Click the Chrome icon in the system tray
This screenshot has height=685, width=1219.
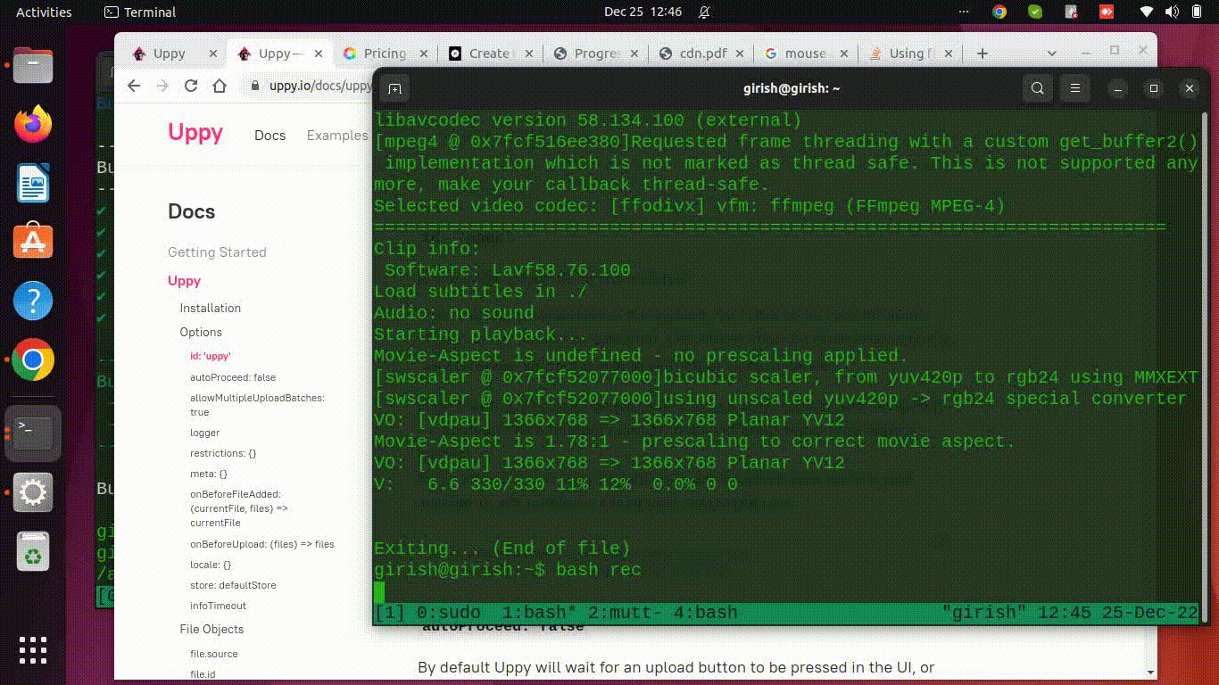tap(999, 12)
